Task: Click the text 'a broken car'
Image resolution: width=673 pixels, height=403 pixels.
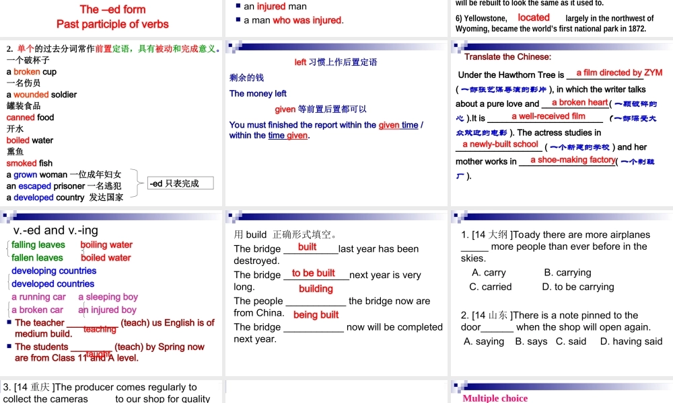Action: click(x=37, y=310)
